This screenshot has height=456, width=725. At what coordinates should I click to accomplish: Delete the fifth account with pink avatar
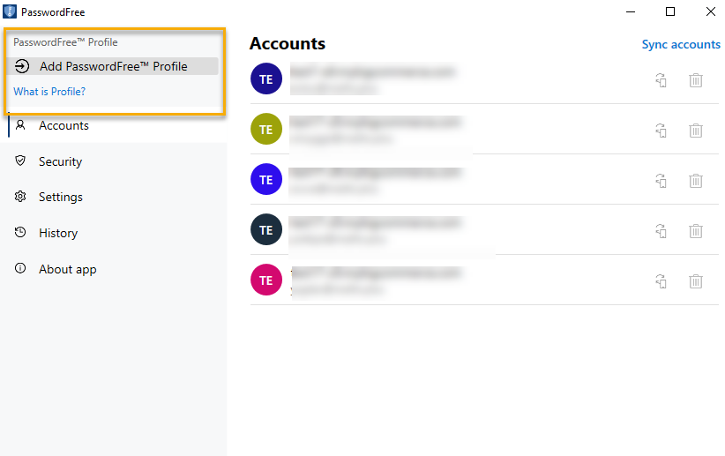point(695,281)
